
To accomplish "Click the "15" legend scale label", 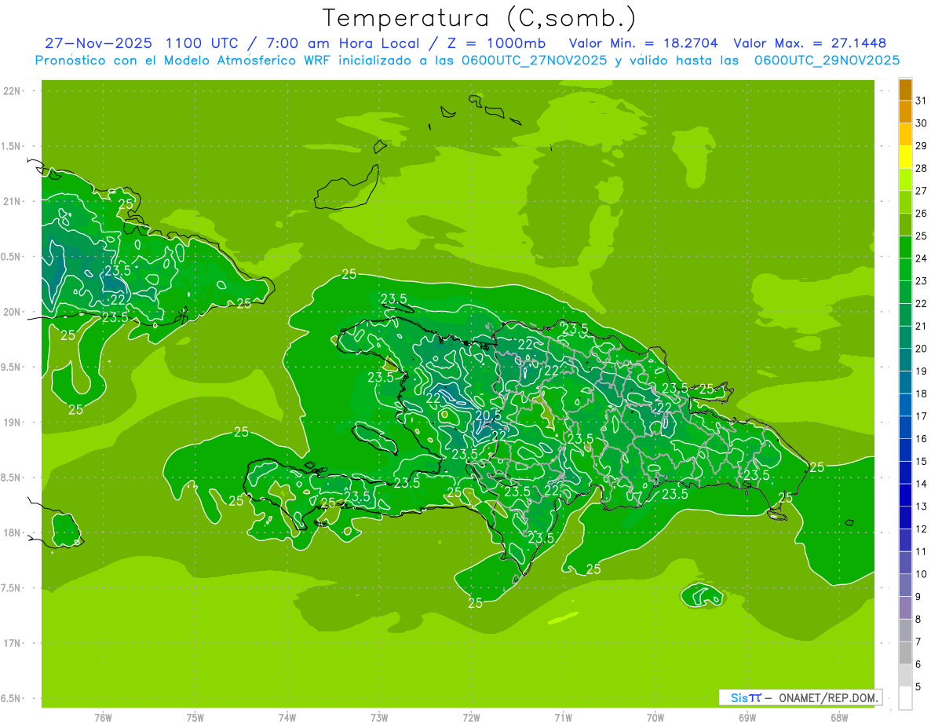I will [x=921, y=461].
